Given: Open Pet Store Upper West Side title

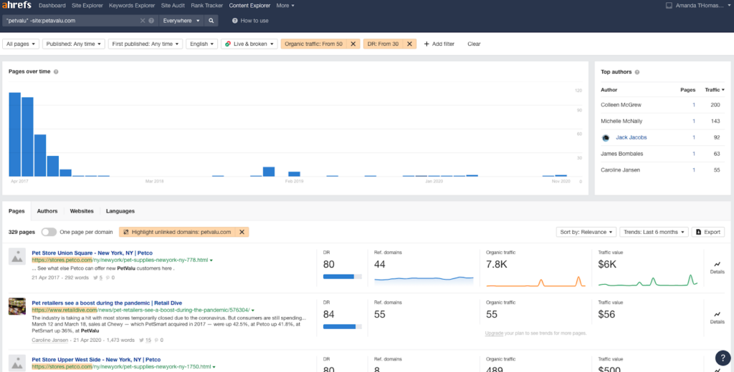Looking at the screenshot, I should (x=96, y=360).
